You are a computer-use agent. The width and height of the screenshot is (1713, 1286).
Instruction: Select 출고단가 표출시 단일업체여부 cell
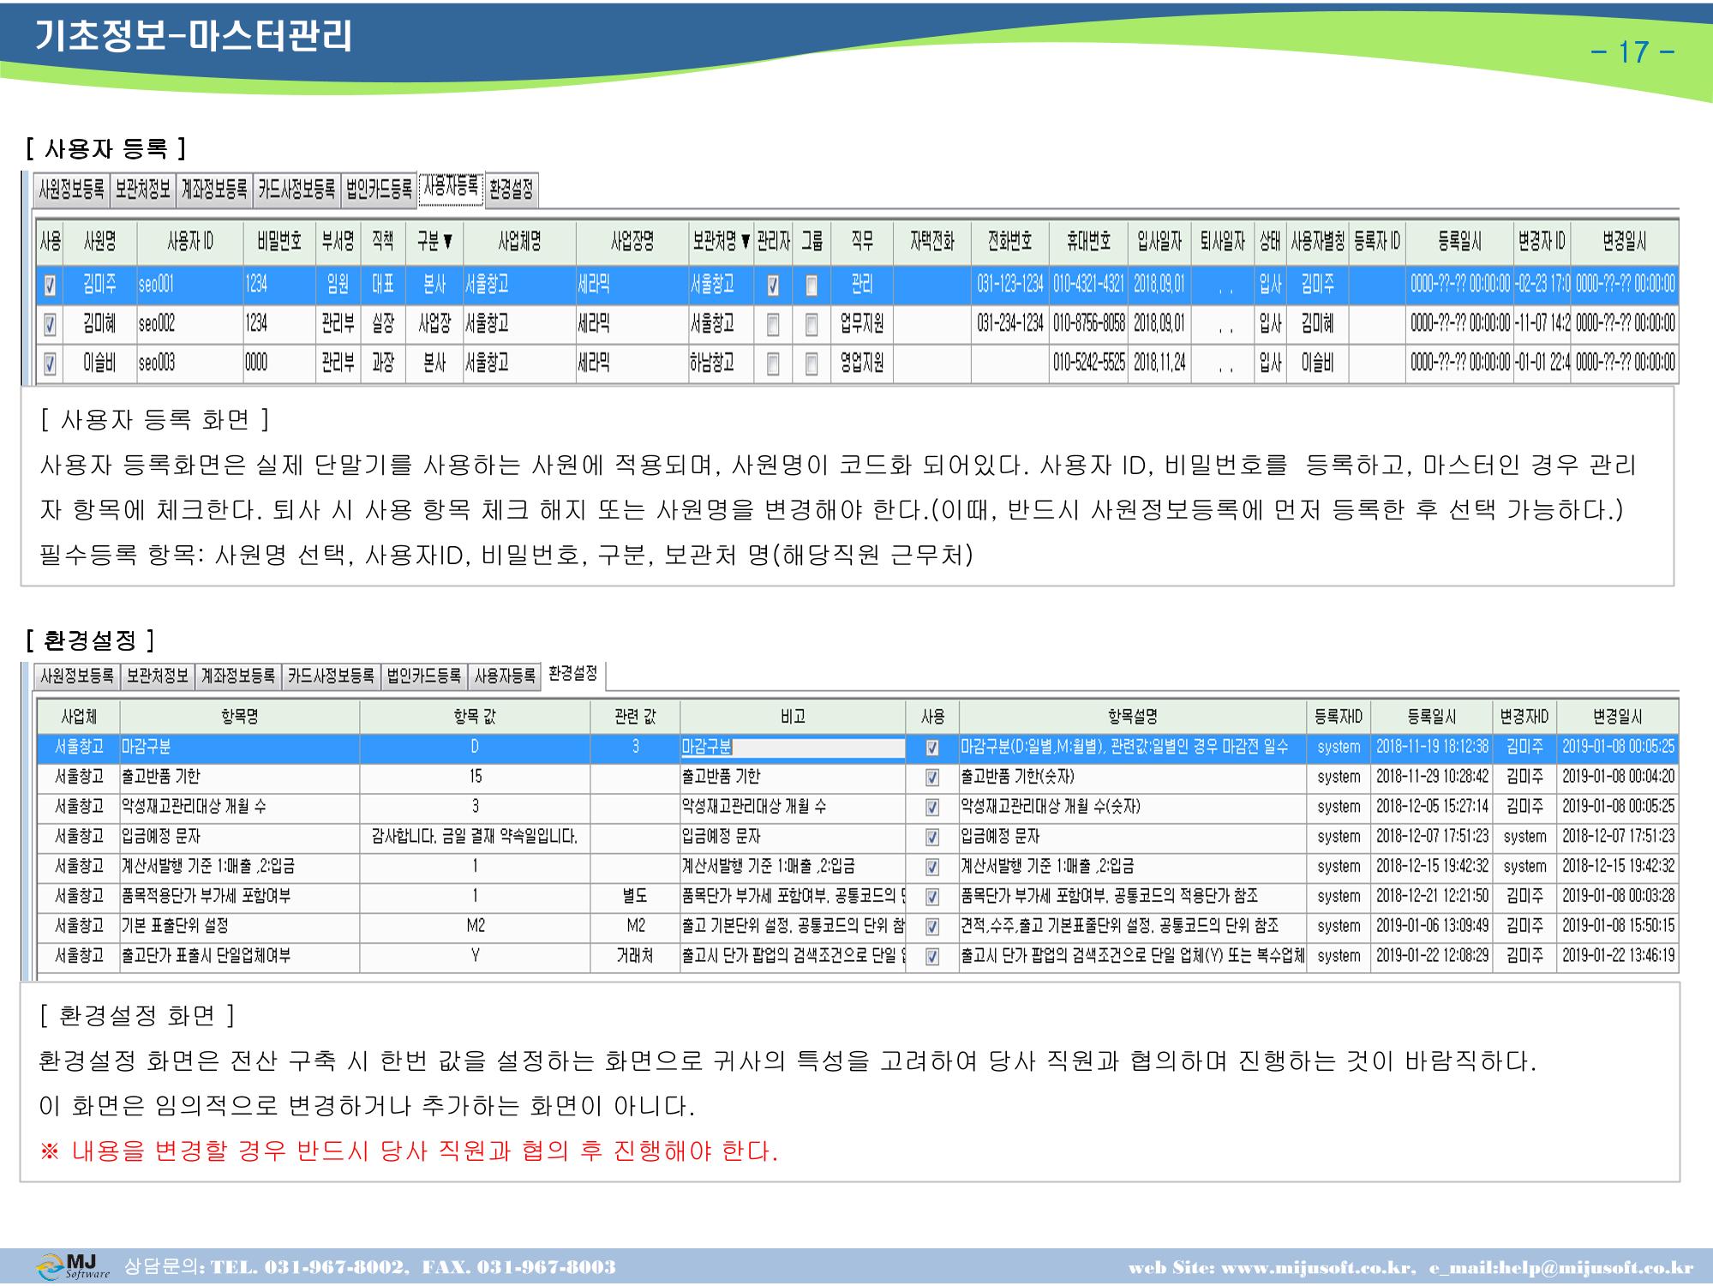point(240,956)
